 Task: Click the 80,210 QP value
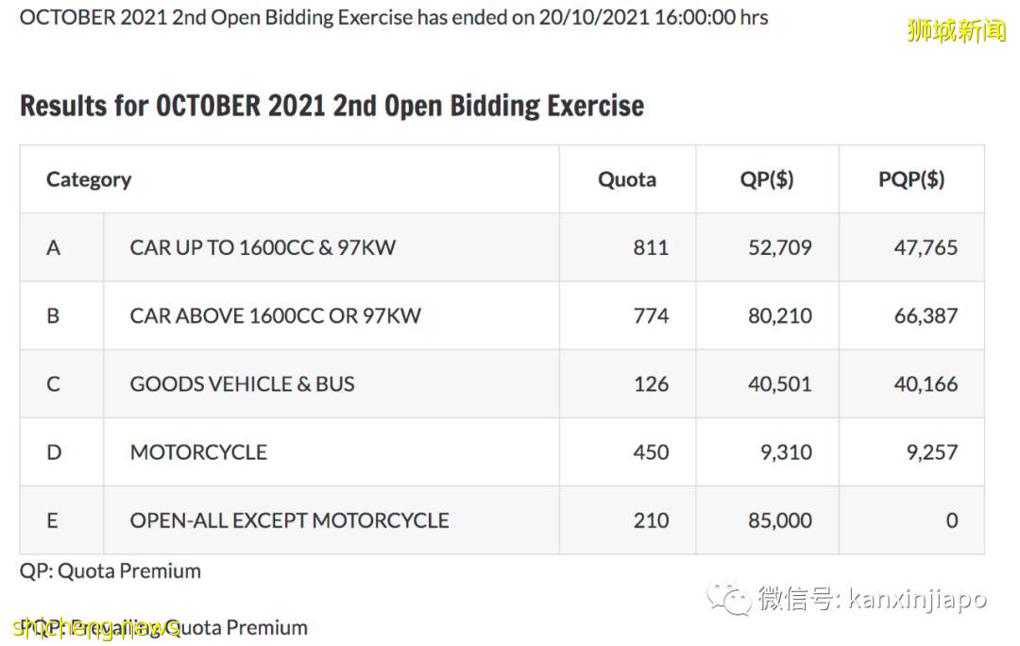(779, 315)
